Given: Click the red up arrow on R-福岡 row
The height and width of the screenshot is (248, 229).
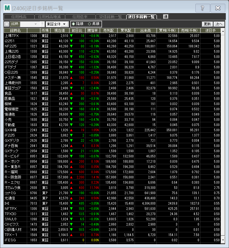Looking at the screenshot, I should click(71, 172).
